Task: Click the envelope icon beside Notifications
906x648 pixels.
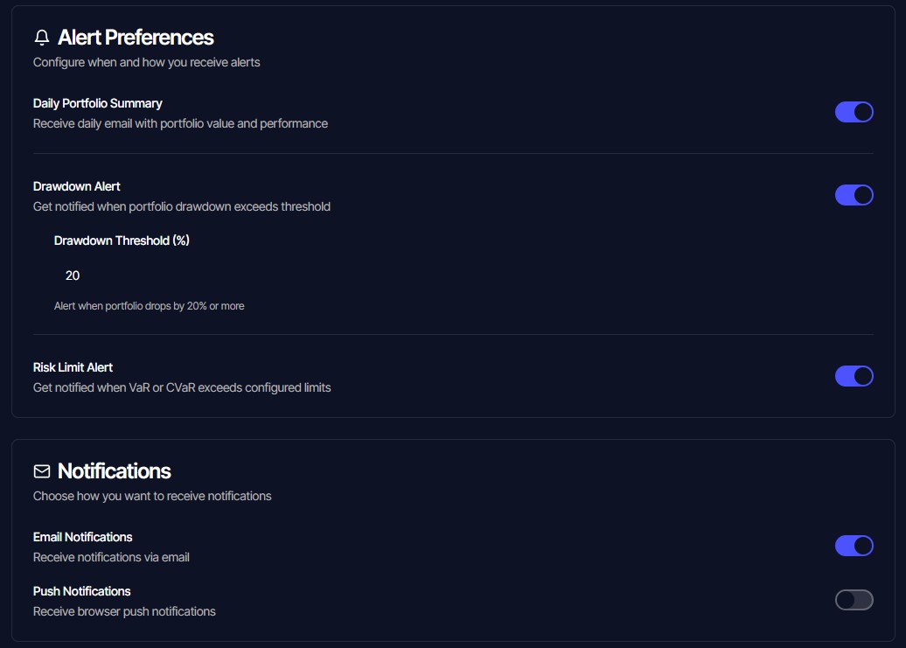Action: [x=41, y=471]
